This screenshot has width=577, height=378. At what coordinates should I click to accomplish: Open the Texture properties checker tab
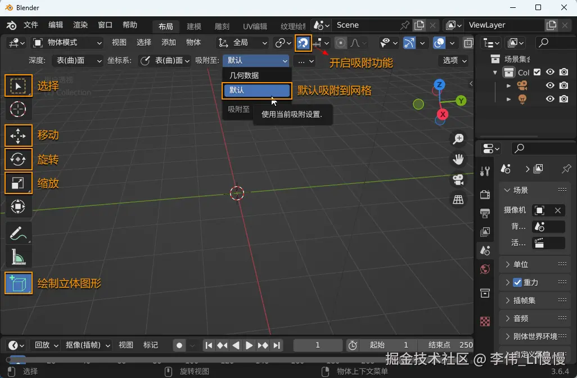click(485, 321)
